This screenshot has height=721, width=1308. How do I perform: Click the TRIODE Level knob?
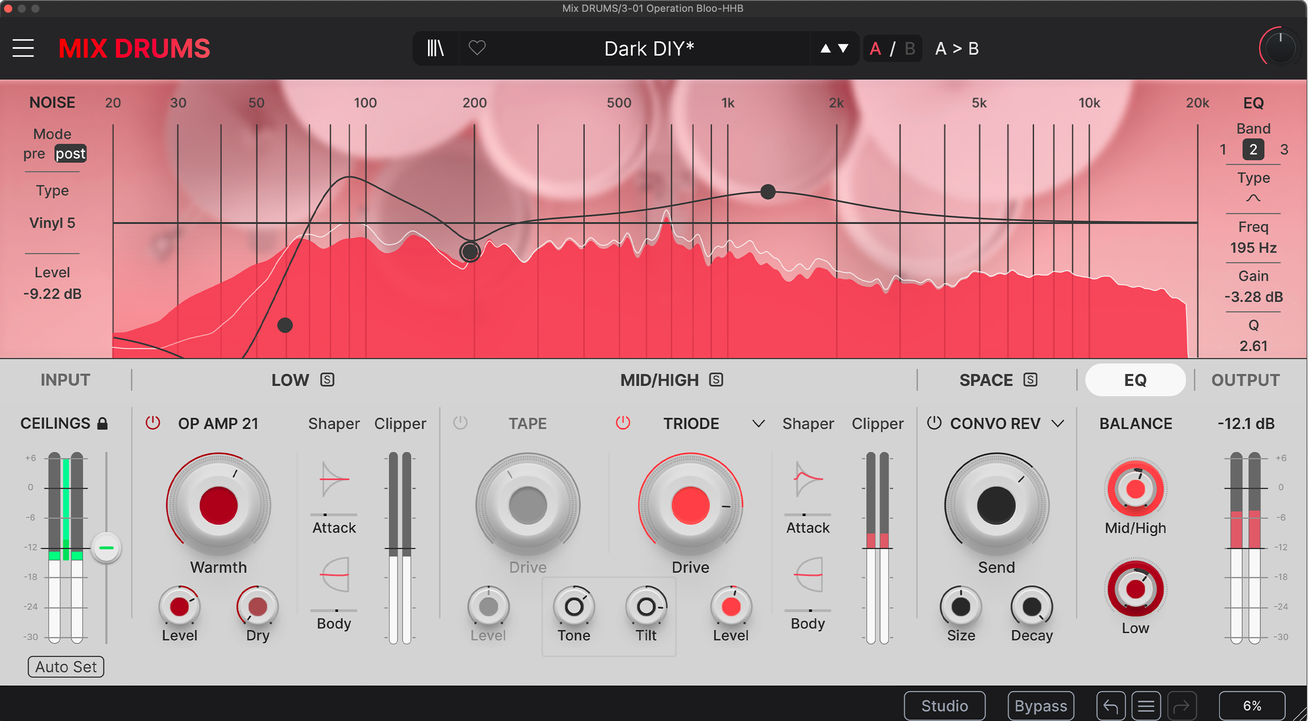[x=731, y=606]
